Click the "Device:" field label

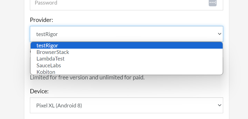pyautogui.click(x=39, y=91)
